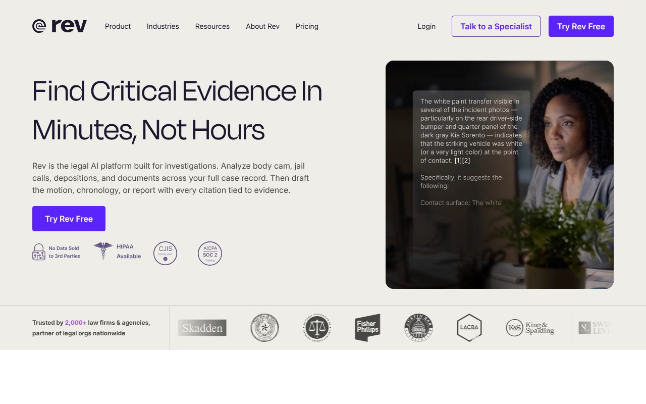Click the scales of justice association logo
The height and width of the screenshot is (404, 646).
(x=317, y=328)
